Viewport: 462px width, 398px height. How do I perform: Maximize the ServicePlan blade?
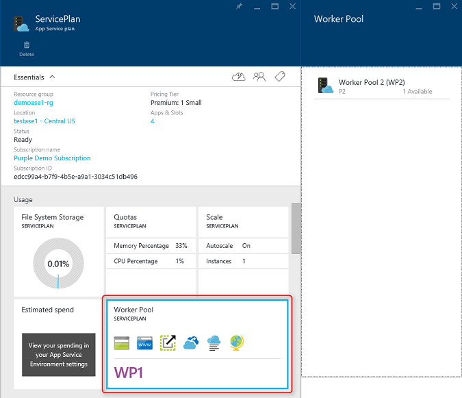point(274,6)
